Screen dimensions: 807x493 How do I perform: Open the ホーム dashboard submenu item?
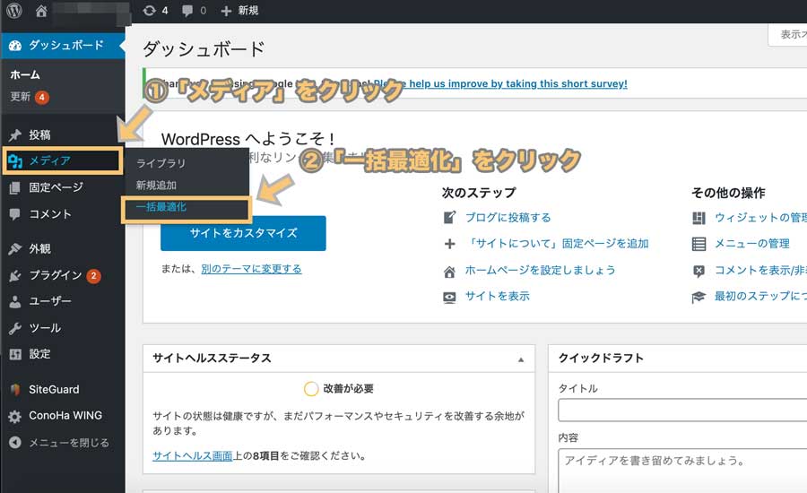pyautogui.click(x=25, y=74)
